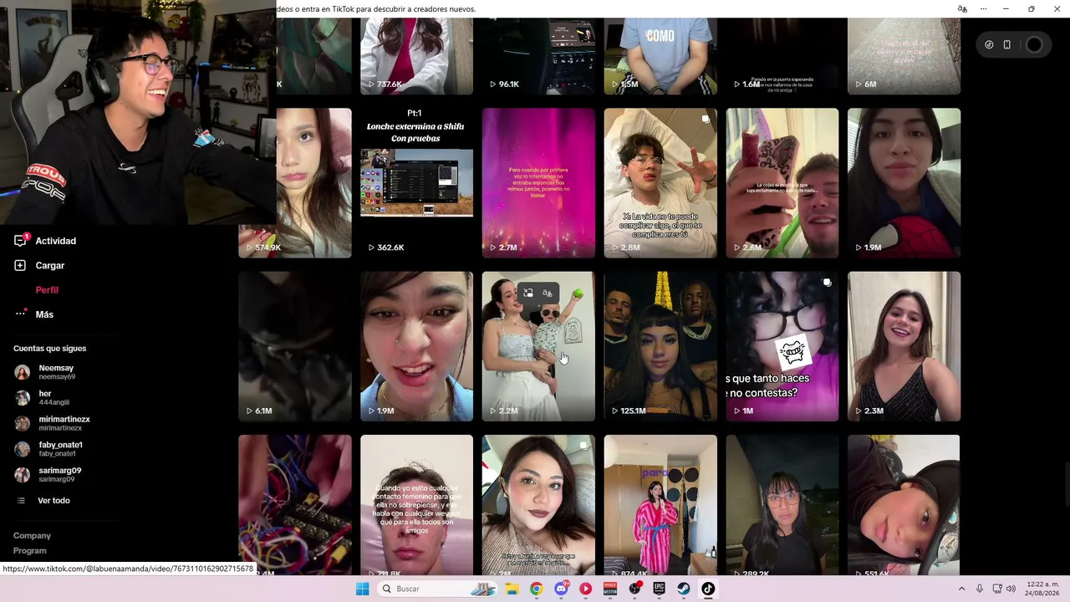Image resolution: width=1070 pixels, height=602 pixels.
Task: Click the TikTok coin icon in floating pill
Action: coord(989,45)
